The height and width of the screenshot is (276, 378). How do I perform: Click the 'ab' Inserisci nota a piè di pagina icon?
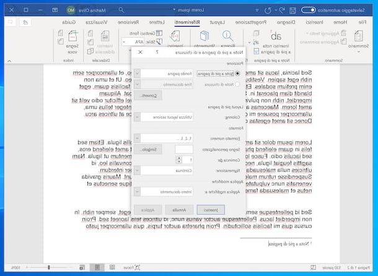[x=276, y=37]
